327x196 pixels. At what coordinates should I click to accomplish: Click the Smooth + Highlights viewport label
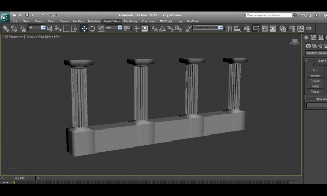[43, 37]
